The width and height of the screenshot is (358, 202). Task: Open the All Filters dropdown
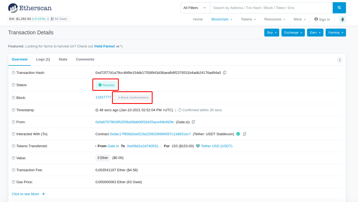195,8
